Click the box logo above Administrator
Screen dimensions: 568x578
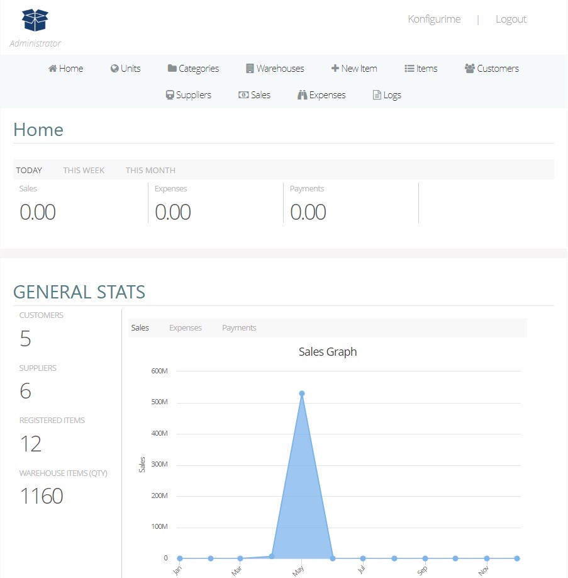click(x=35, y=21)
